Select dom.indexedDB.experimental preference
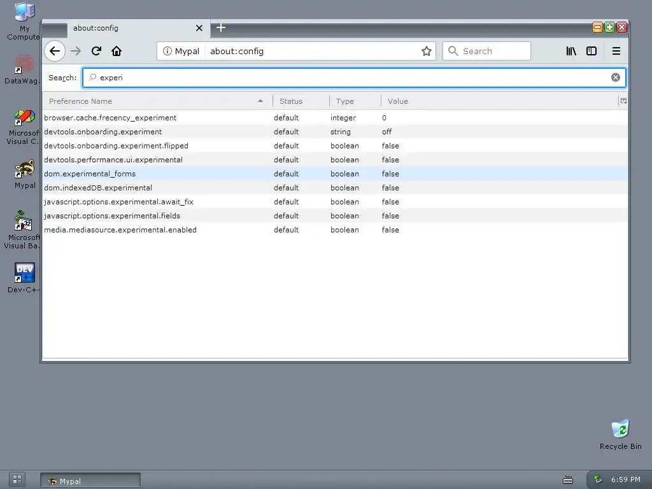 [x=335, y=188]
